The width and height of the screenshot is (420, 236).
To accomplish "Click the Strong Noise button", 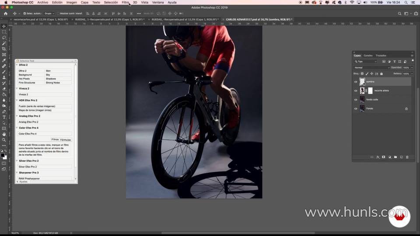I will pos(58,83).
